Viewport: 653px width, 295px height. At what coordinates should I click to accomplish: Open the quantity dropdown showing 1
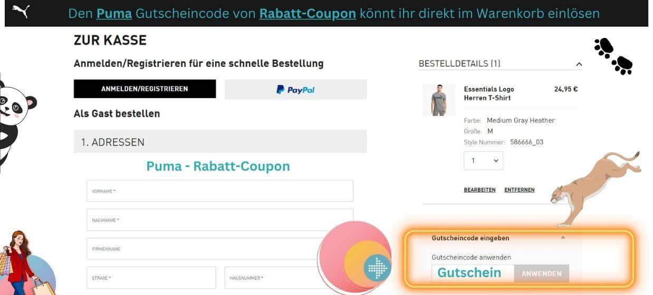point(483,161)
